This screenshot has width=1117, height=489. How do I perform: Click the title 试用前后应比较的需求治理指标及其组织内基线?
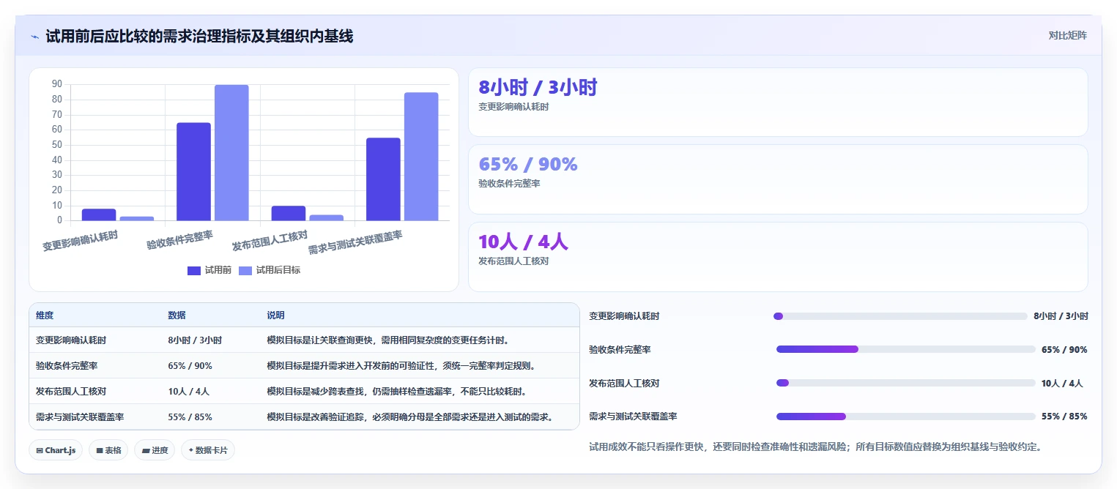click(x=199, y=36)
